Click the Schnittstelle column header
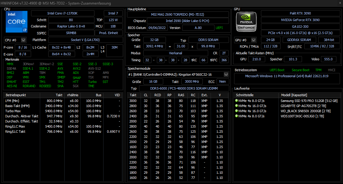The height and width of the screenshot is (184, 343). click(x=256, y=95)
